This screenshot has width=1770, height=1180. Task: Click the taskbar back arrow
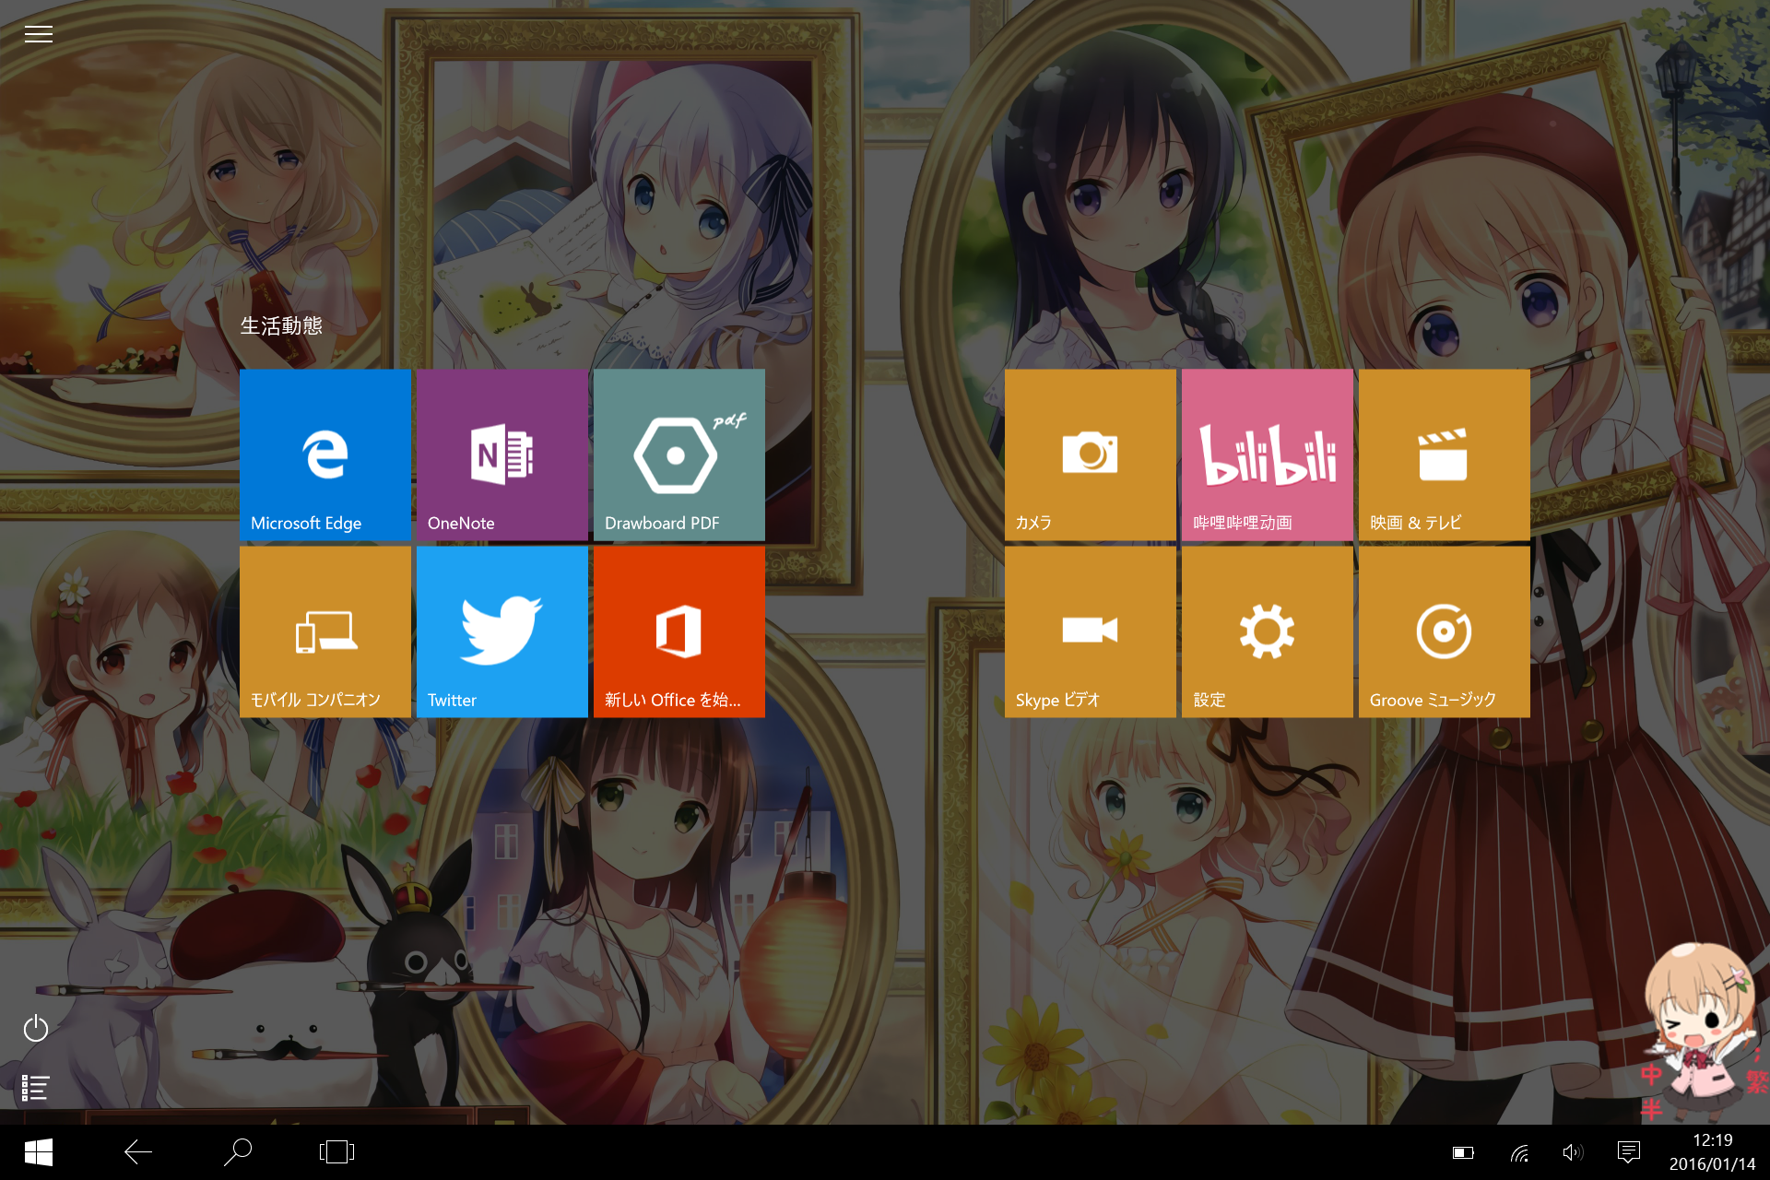[138, 1152]
